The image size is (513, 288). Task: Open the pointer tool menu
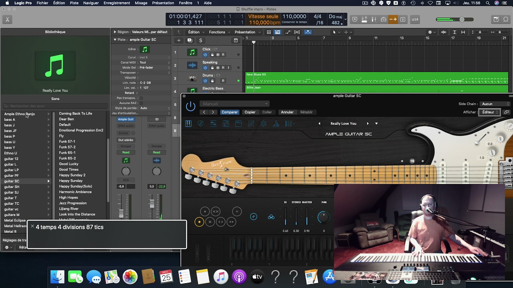point(335,32)
